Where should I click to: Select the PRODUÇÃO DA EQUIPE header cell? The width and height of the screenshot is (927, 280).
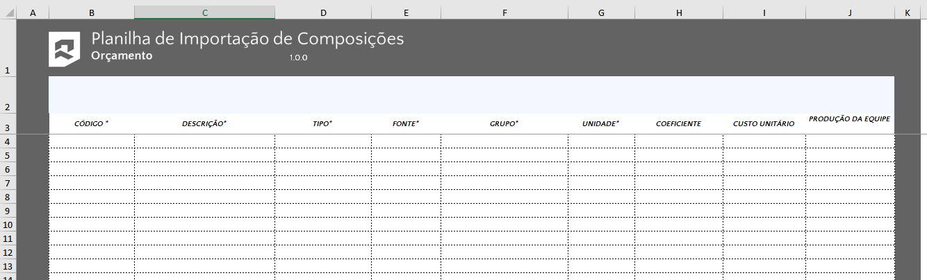849,120
